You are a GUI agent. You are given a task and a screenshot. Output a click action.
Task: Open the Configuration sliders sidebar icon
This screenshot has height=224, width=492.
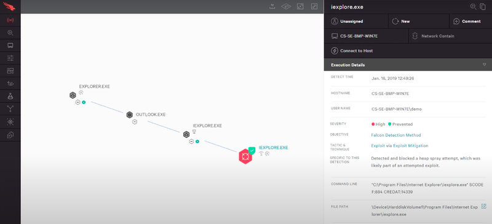coord(10,58)
